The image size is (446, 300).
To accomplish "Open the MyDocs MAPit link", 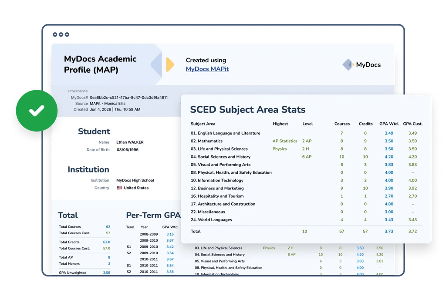I will pyautogui.click(x=207, y=69).
